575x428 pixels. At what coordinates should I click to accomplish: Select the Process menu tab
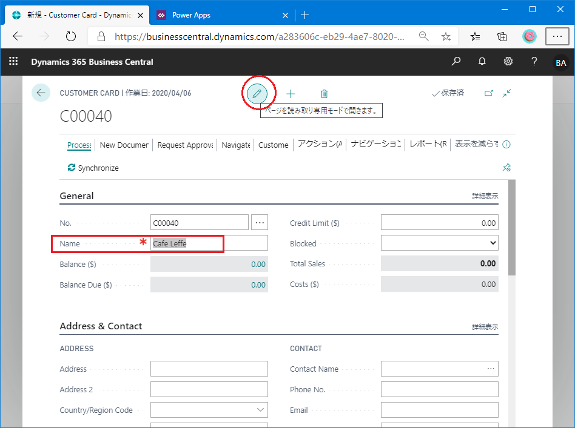[79, 145]
